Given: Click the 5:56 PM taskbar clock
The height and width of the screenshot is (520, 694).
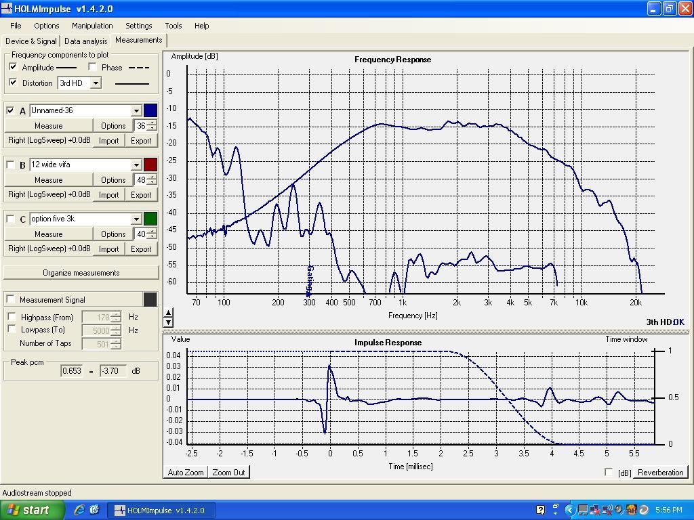Looking at the screenshot, I should click(668, 510).
